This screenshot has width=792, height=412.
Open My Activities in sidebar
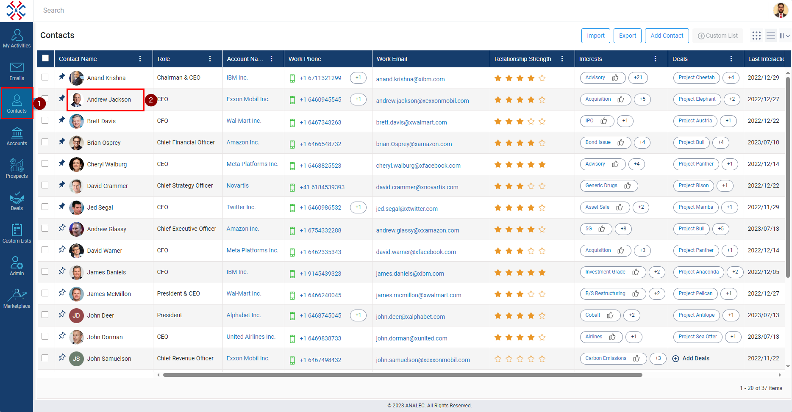click(17, 38)
